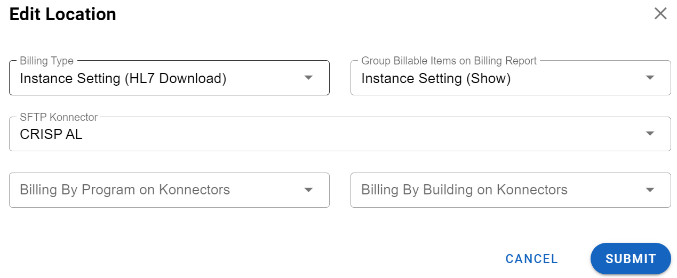Click the Group Billable Items on Billing Report label
This screenshot has height=278, width=677.
pos(449,61)
